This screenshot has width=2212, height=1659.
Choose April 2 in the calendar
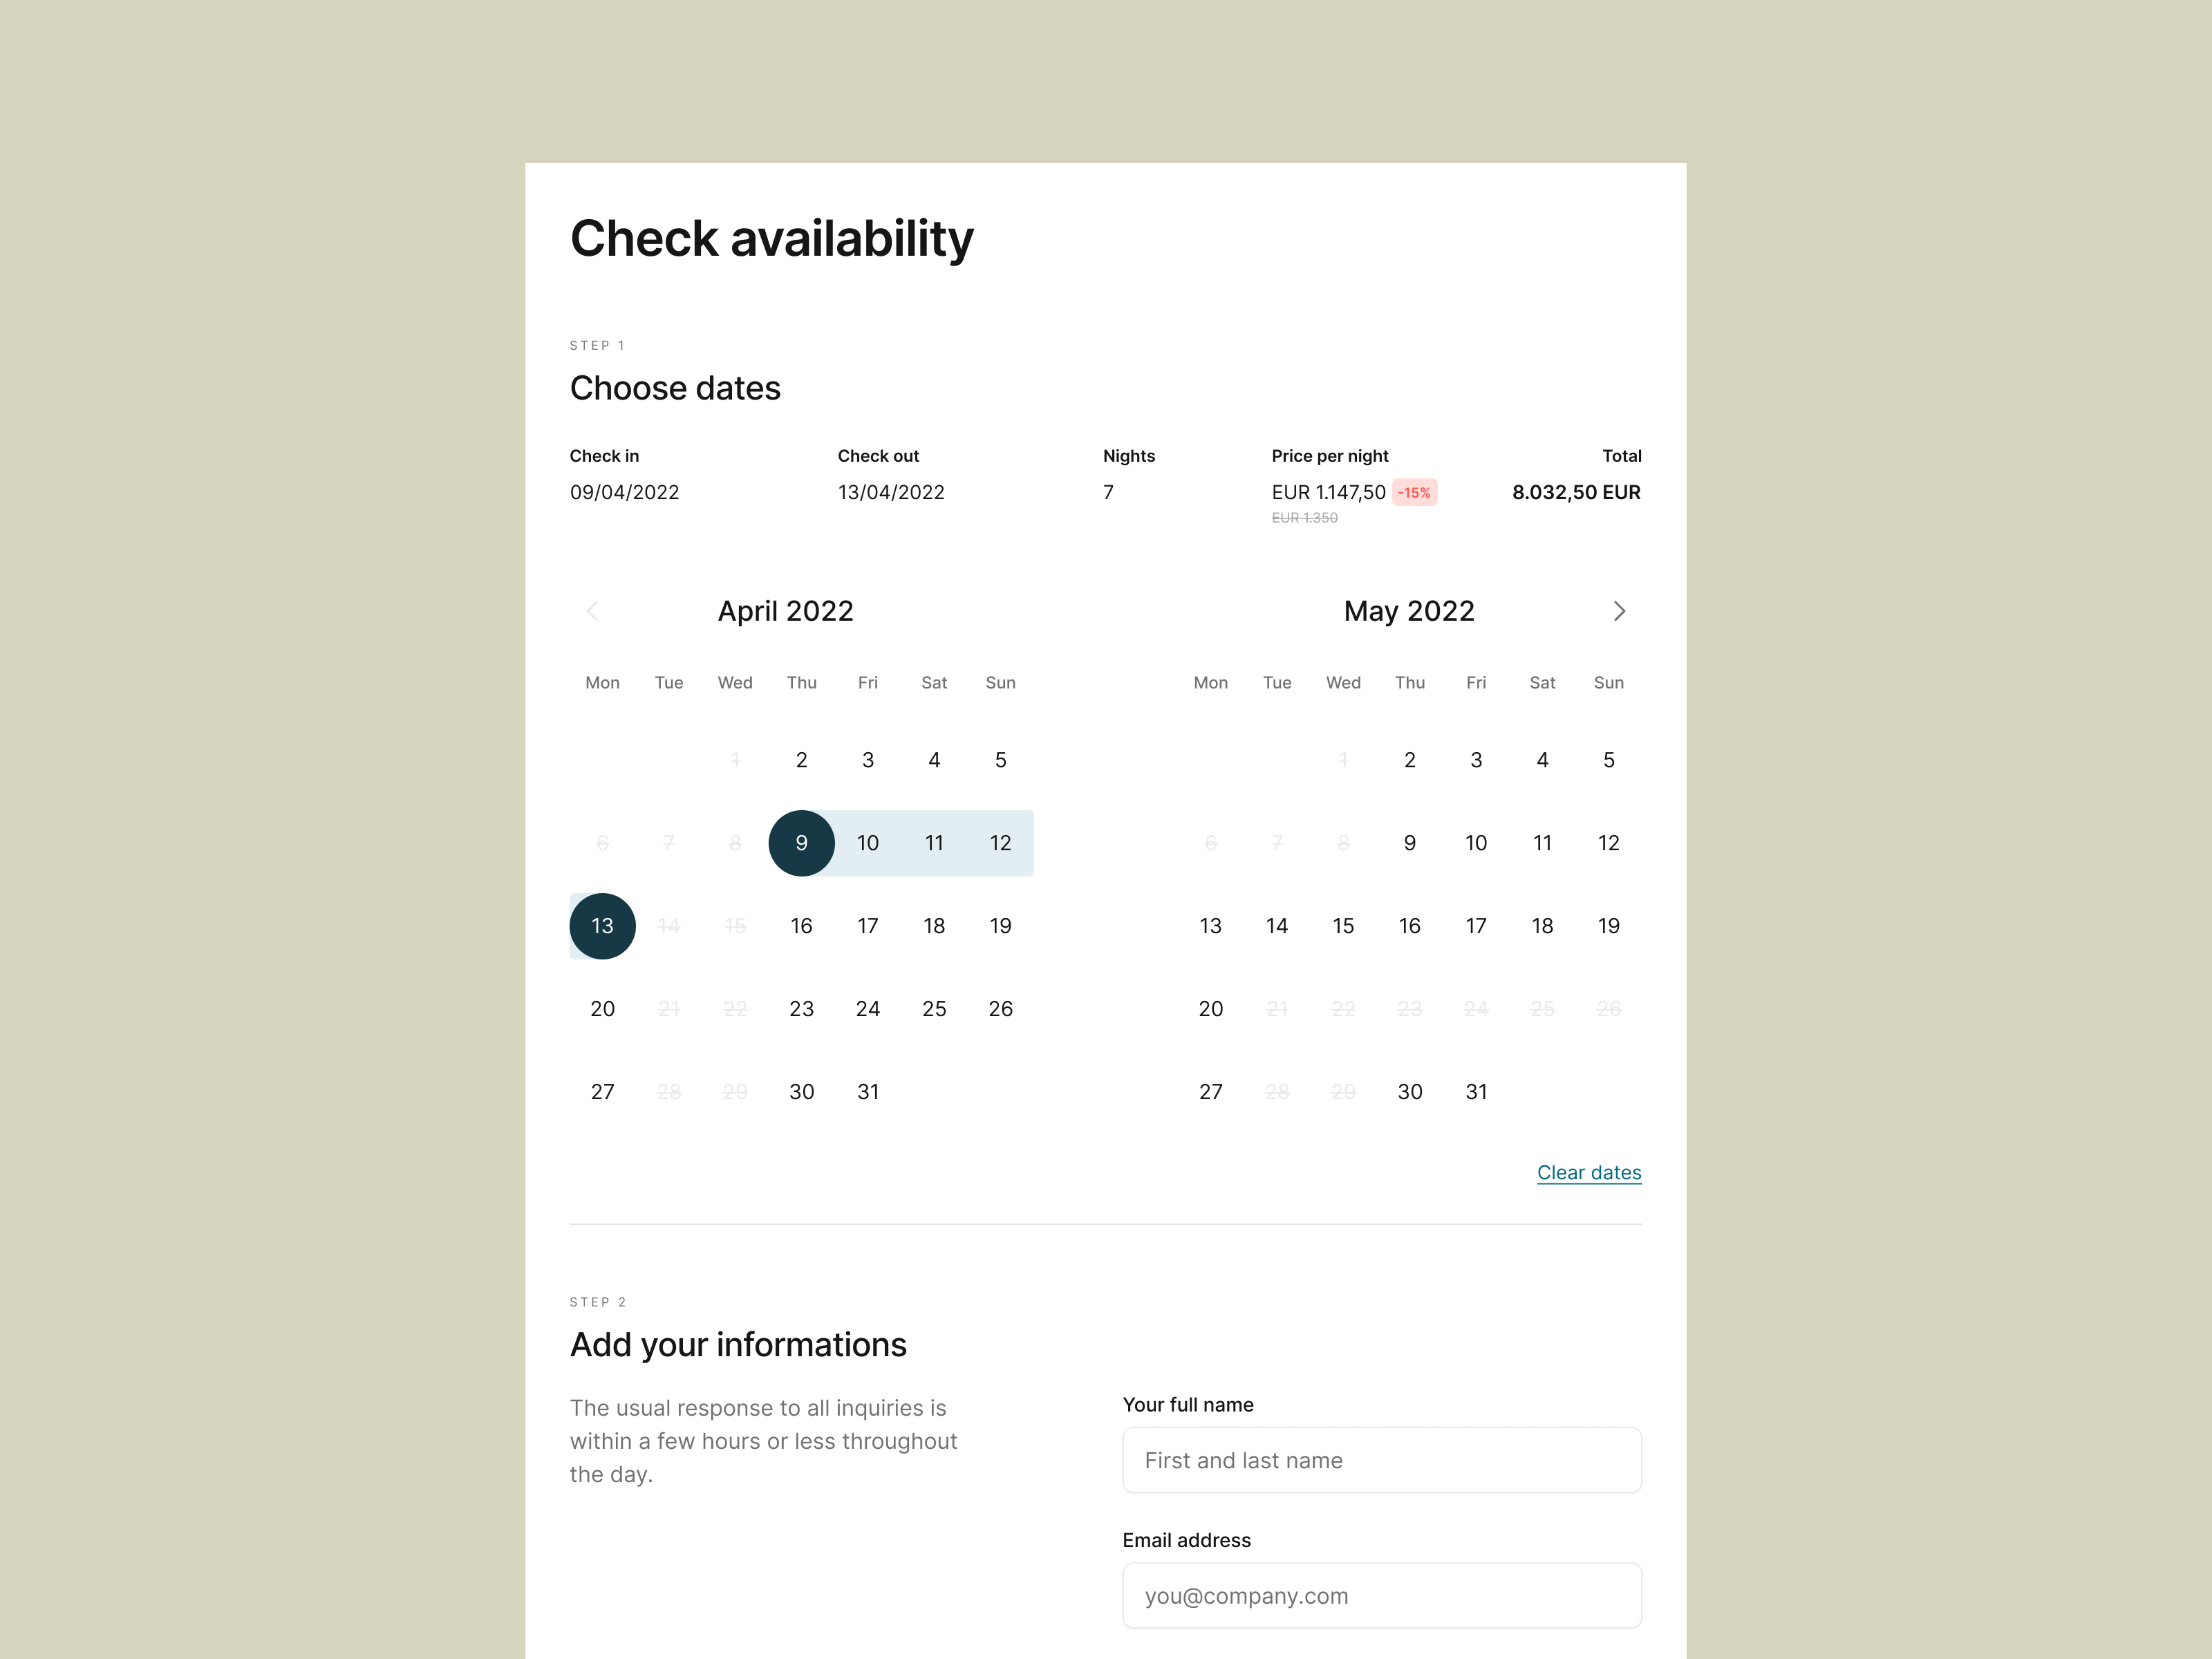click(x=801, y=760)
